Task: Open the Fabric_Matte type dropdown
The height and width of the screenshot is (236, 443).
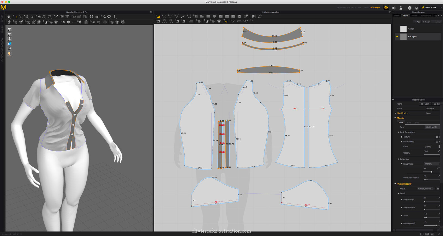Action: point(432,127)
